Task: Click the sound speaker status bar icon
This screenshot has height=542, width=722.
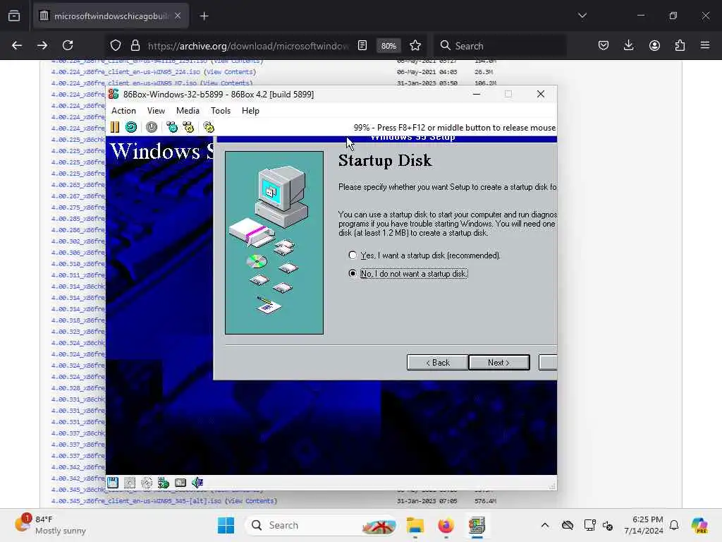Action: pos(197,483)
